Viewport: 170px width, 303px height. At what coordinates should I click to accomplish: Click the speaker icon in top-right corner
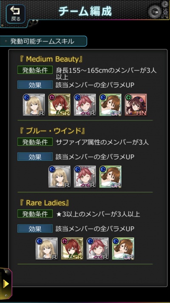tap(155, 12)
